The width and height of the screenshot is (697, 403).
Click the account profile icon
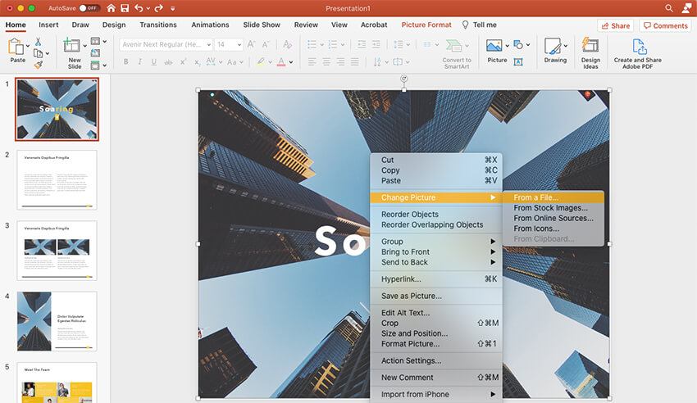[x=687, y=8]
